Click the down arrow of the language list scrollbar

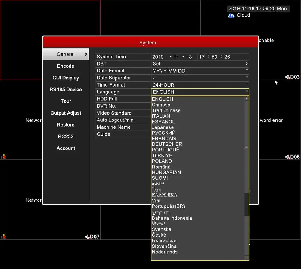click(x=247, y=258)
